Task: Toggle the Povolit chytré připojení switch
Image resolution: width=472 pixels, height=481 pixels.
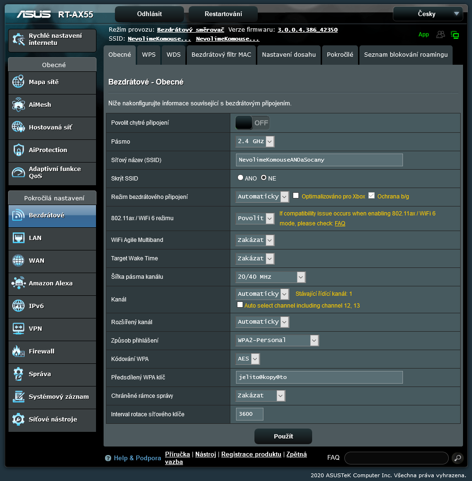Action: pos(253,123)
